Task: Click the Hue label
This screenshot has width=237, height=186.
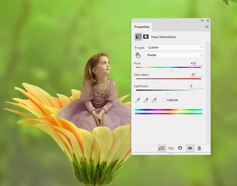Action: pyautogui.click(x=137, y=63)
